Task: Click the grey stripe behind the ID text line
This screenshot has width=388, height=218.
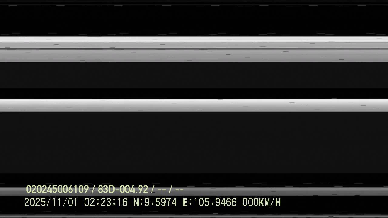Action: [x=194, y=191]
